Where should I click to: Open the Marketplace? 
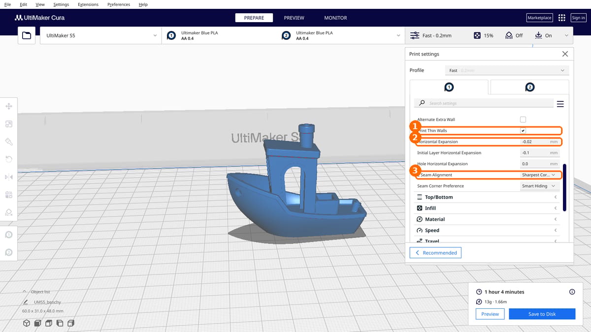tap(539, 18)
